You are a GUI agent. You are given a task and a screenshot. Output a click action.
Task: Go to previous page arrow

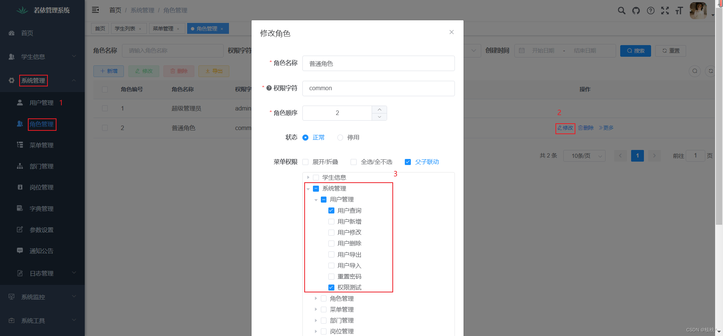coord(620,156)
